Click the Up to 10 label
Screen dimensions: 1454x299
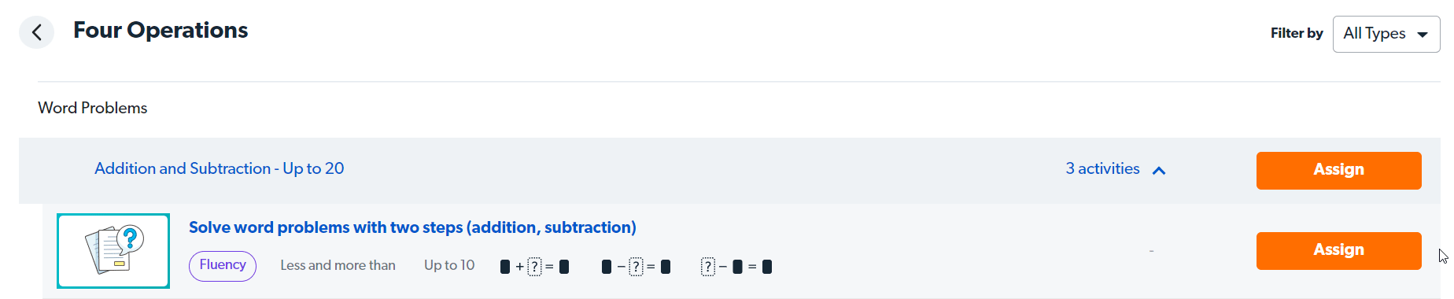449,265
